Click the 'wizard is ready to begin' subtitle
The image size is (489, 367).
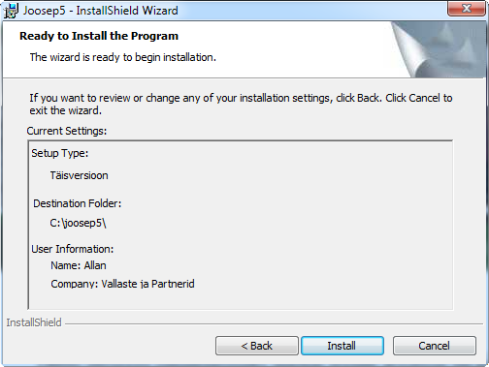click(x=123, y=57)
